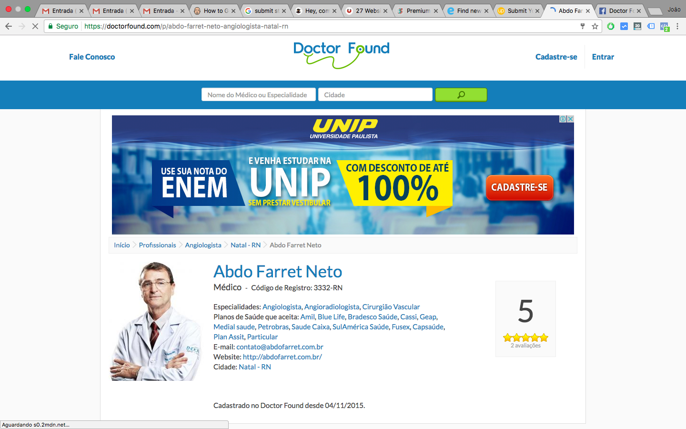Open 'Profissionais' in the breadcrumb

158,245
